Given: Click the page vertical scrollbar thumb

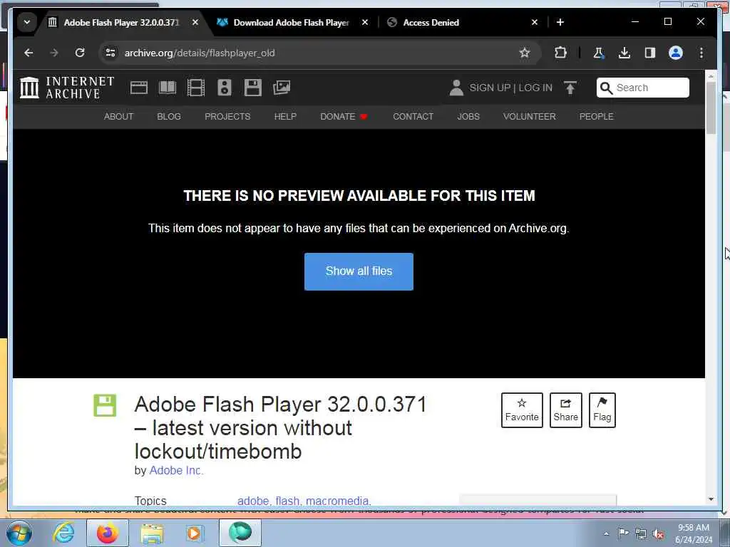Looking at the screenshot, I should click(x=711, y=108).
